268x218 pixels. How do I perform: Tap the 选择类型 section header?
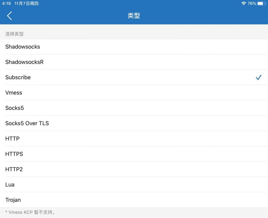[14, 34]
